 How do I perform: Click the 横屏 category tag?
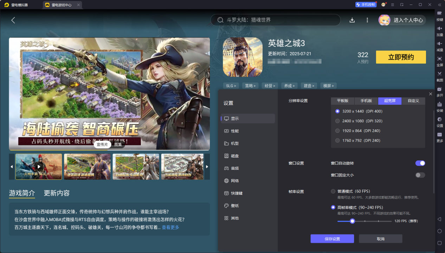[x=329, y=86]
